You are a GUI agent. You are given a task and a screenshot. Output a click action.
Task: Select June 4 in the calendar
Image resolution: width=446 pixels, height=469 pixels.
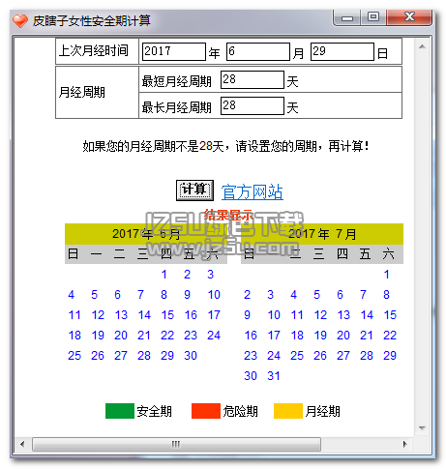click(72, 295)
